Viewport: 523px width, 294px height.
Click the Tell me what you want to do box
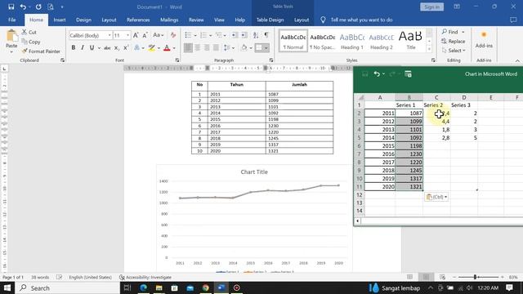(361, 20)
